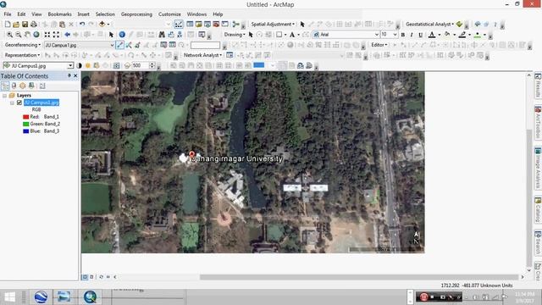Zoom to full extent globe
The width and height of the screenshot is (542, 305).
pos(36,35)
